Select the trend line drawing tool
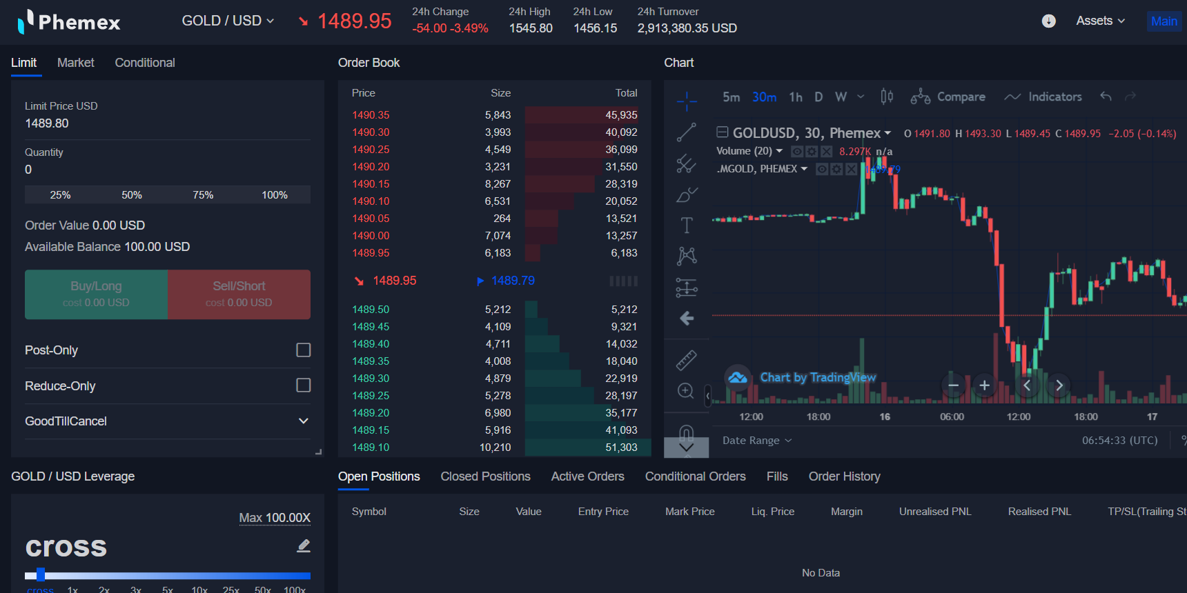The image size is (1187, 593). pyautogui.click(x=687, y=132)
